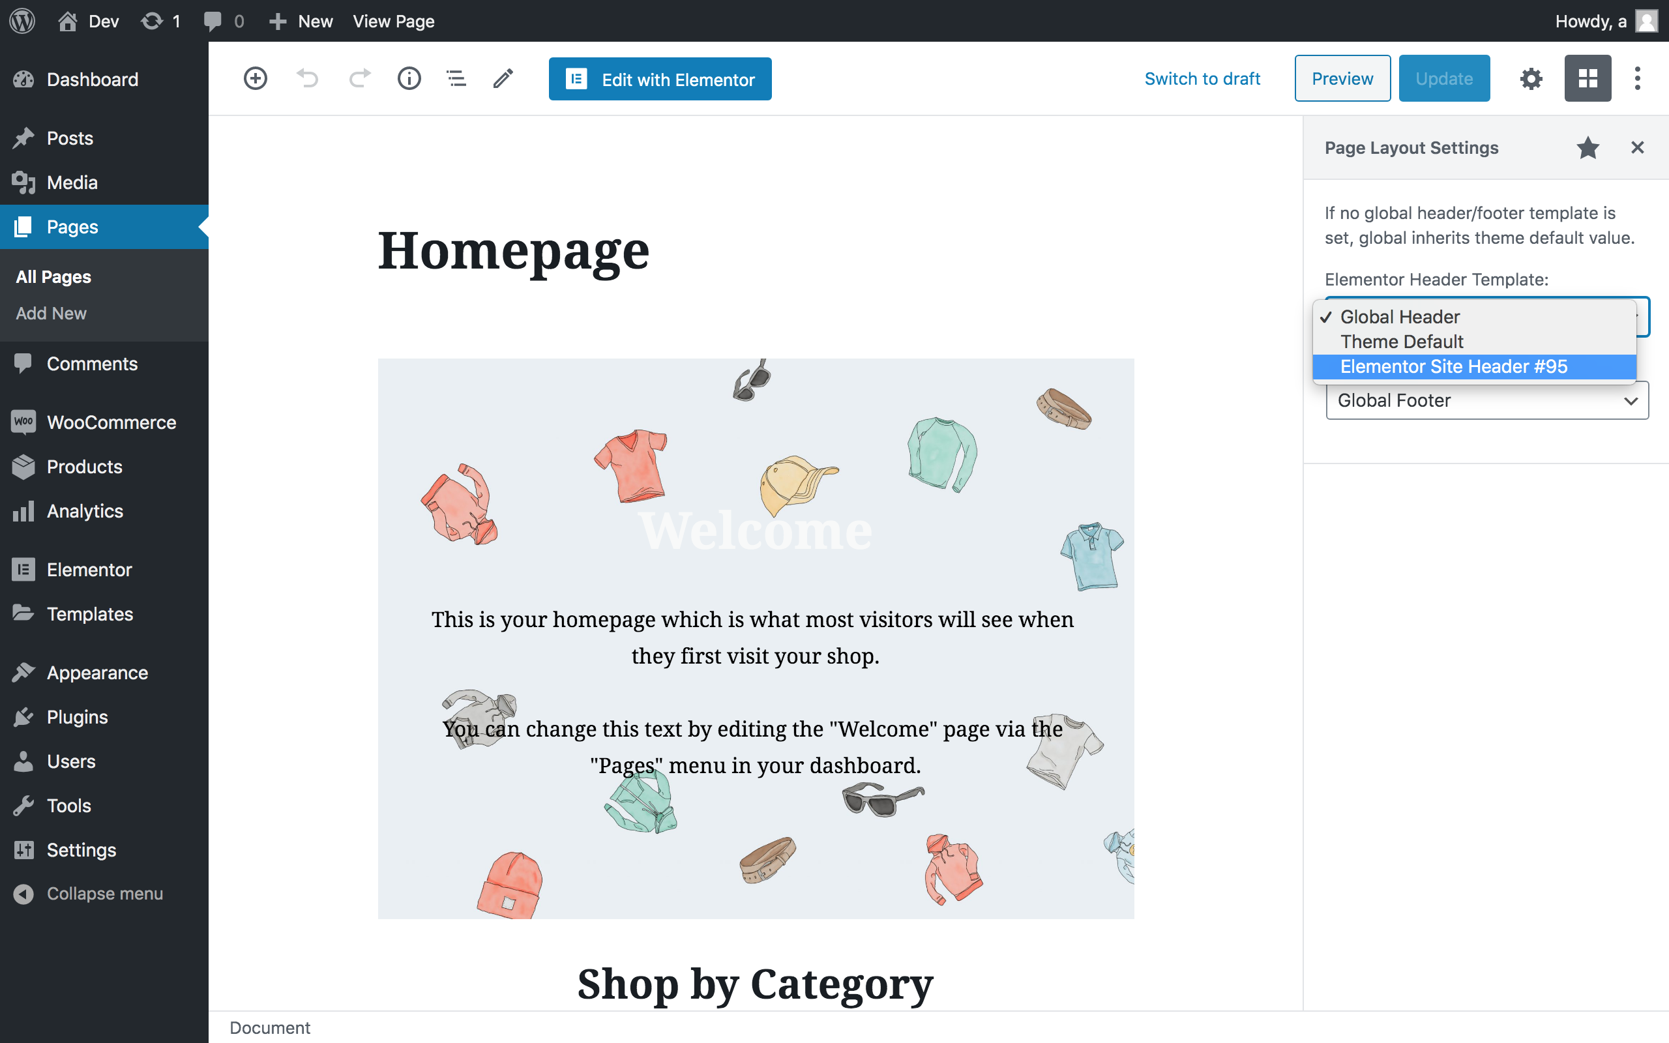Image resolution: width=1669 pixels, height=1043 pixels.
Task: Open the Templates menu
Action: (104, 614)
